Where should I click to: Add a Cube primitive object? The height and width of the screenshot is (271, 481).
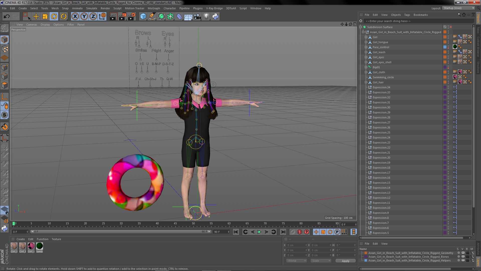click(x=143, y=17)
